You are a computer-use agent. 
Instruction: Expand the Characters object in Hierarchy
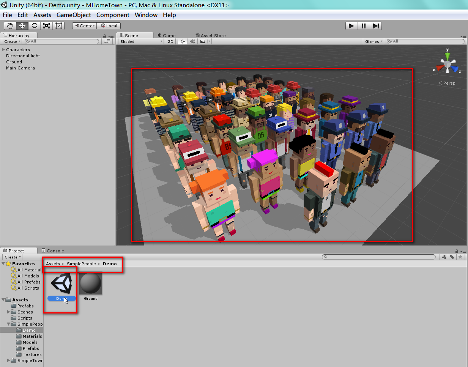coord(3,50)
